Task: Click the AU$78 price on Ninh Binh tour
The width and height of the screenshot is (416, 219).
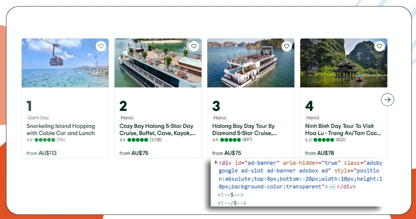Action: click(x=325, y=153)
